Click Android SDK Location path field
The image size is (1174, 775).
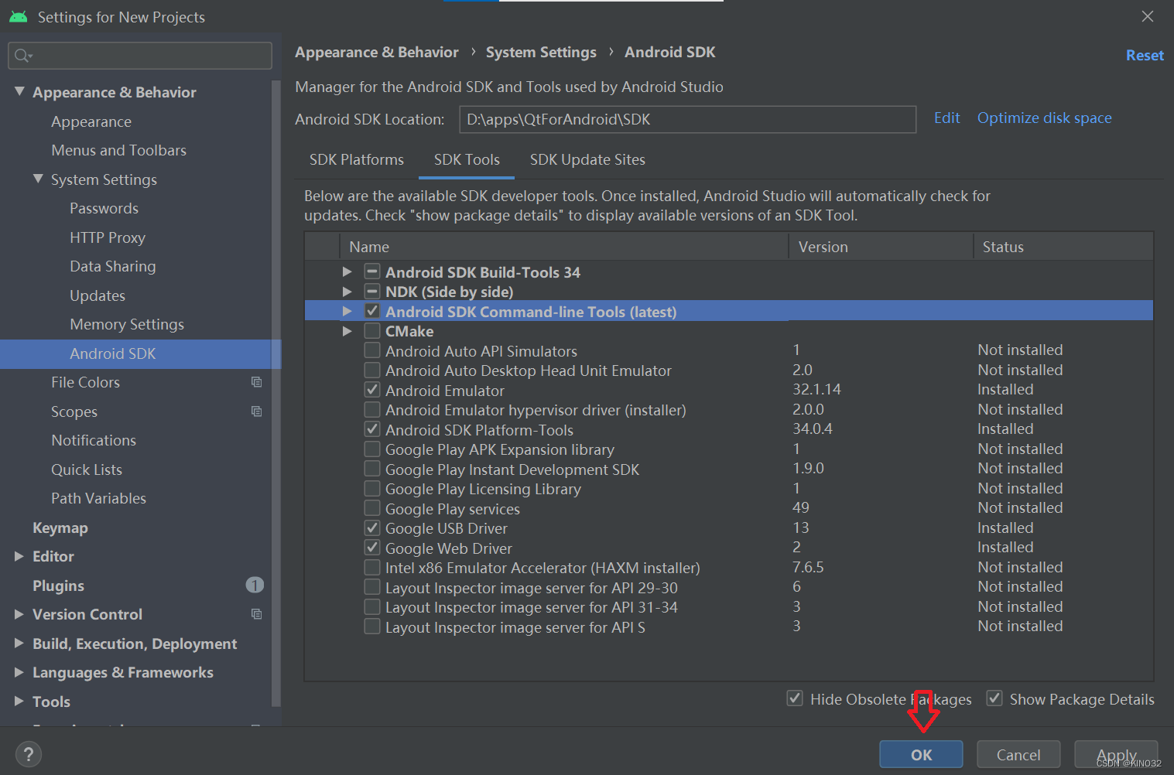pos(687,119)
